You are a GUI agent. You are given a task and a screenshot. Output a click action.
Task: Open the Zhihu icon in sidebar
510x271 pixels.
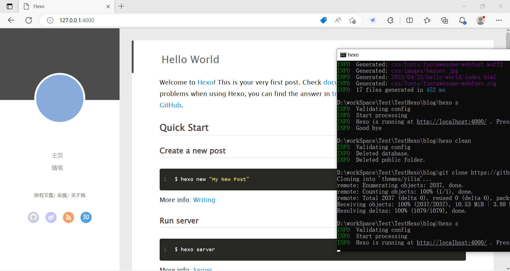[86, 217]
